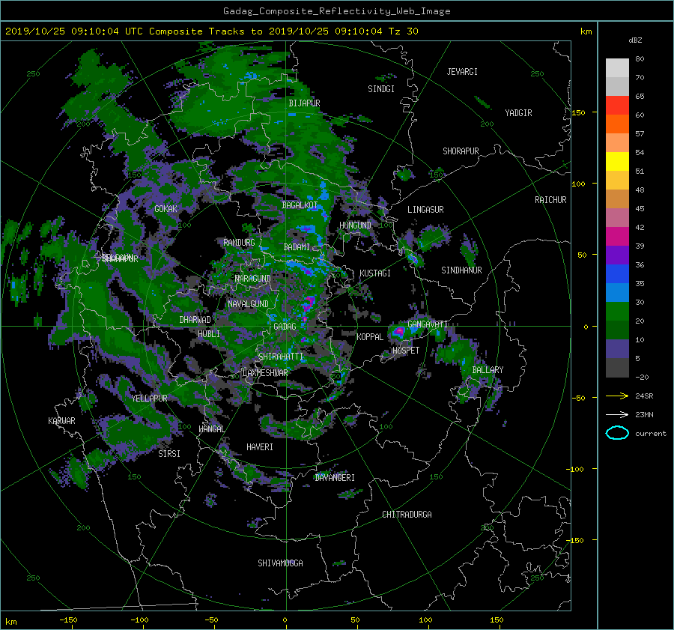Click the SHIVAMOGGA city label

tap(280, 563)
